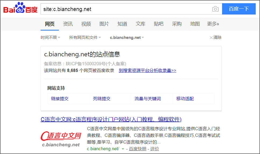
Task: Click the heading c.biancheng.net的站点信息
Action: point(82,54)
